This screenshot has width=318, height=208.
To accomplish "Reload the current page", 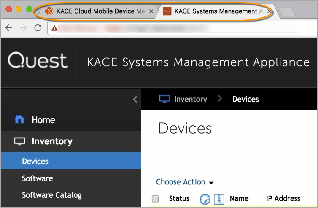I will tap(38, 28).
